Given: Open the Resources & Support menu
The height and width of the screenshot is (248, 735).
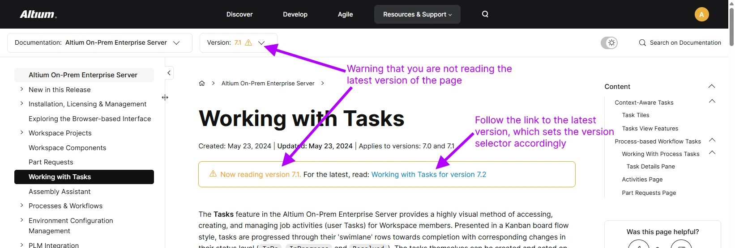Looking at the screenshot, I should click(x=417, y=14).
